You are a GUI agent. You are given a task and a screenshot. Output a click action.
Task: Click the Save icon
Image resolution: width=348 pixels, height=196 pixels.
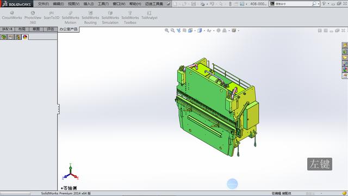coord(194,4)
